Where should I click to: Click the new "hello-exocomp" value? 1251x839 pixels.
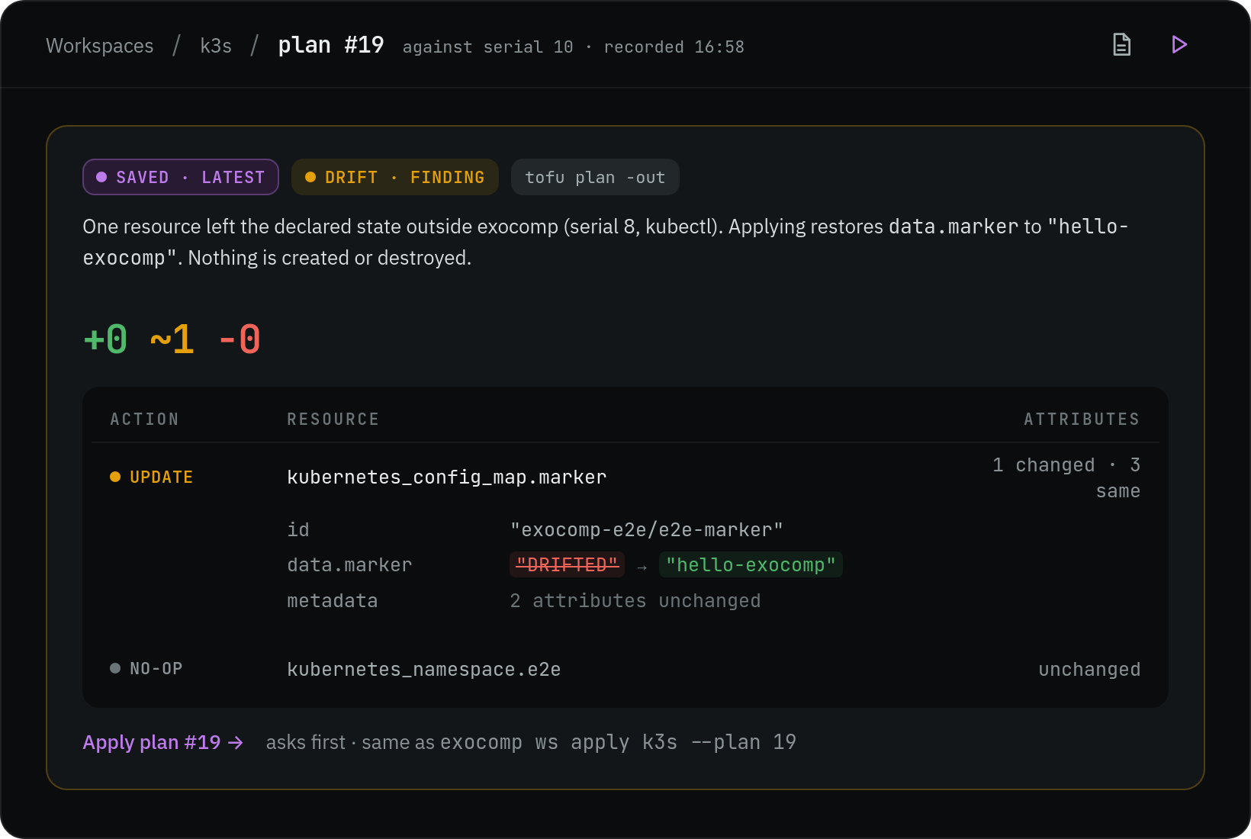tap(751, 564)
